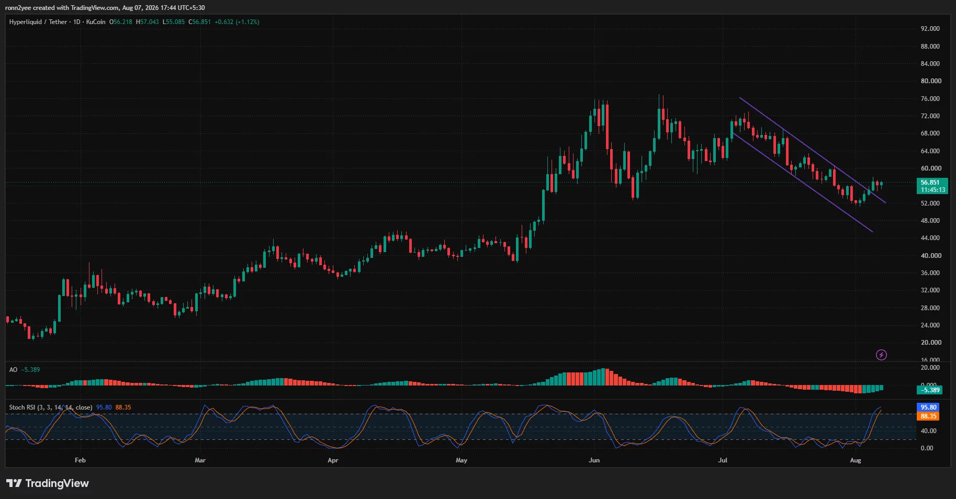Click the 48.000 price axis label
Viewport: 956px width, 499px height.
tap(930, 221)
